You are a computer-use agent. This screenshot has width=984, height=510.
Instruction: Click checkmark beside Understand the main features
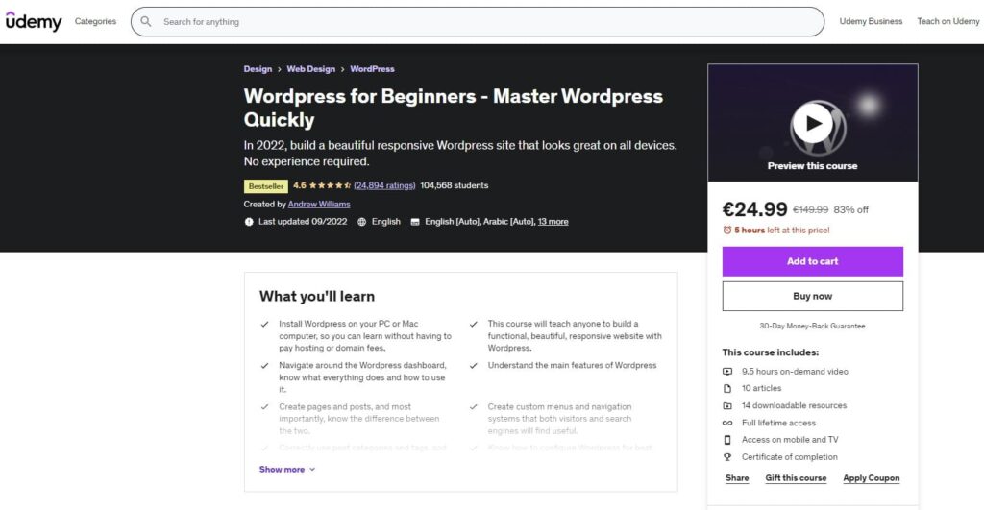(473, 366)
